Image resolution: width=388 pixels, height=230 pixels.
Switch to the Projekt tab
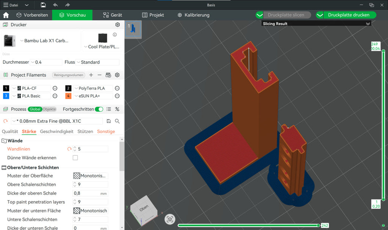153,15
